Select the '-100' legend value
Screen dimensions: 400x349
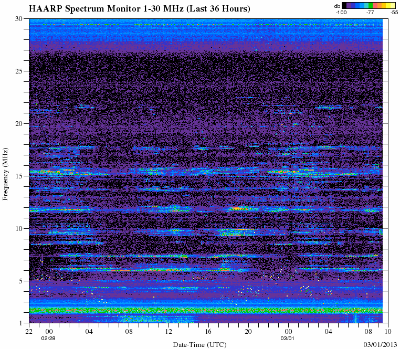[x=341, y=12]
